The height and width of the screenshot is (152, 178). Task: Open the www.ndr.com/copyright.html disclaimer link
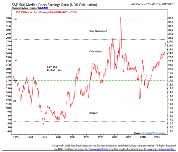93,149
